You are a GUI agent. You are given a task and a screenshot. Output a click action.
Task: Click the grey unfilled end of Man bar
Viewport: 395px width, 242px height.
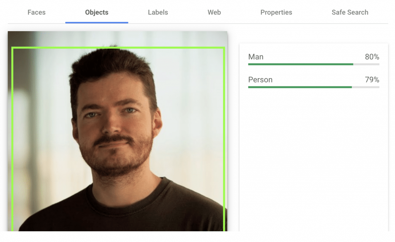click(366, 64)
